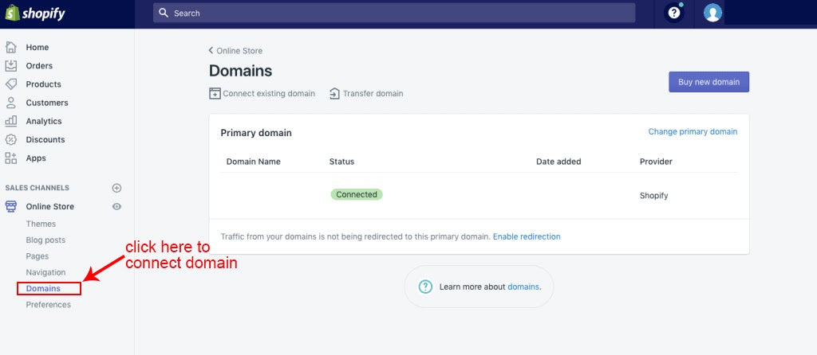This screenshot has height=355, width=817.
Task: Open Apps section
Action: (x=36, y=158)
